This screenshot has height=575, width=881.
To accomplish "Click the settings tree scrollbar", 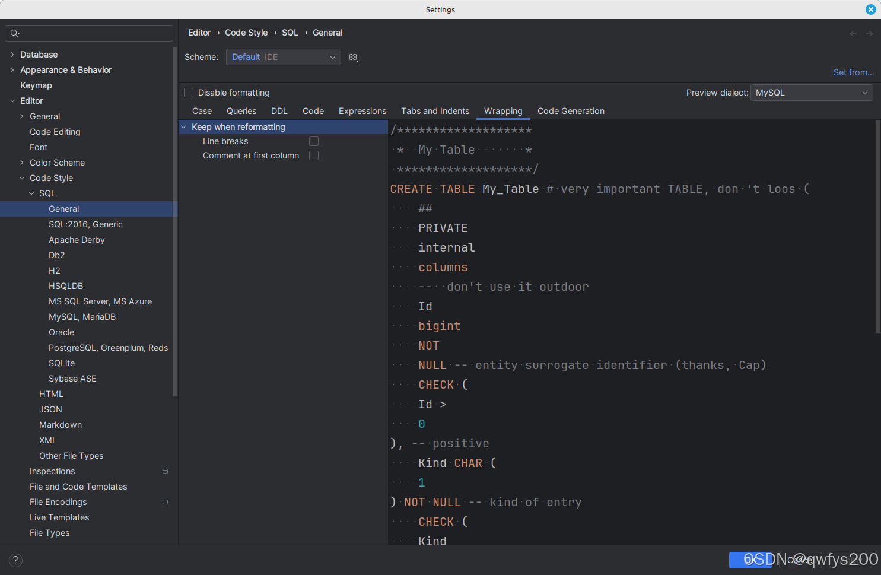I will (x=174, y=221).
